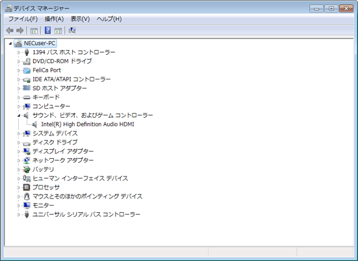
Task: Open the ファイル(F) menu
Action: click(23, 19)
